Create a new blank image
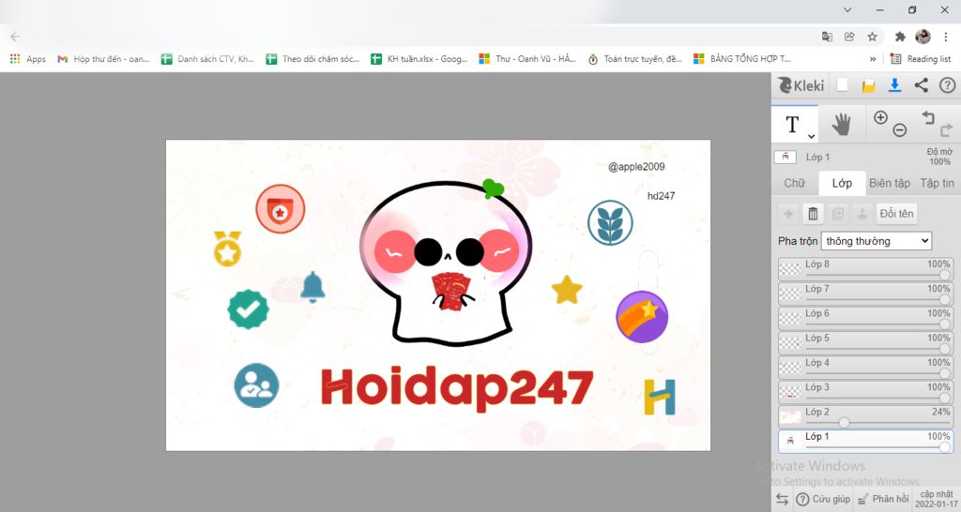 pos(843,85)
